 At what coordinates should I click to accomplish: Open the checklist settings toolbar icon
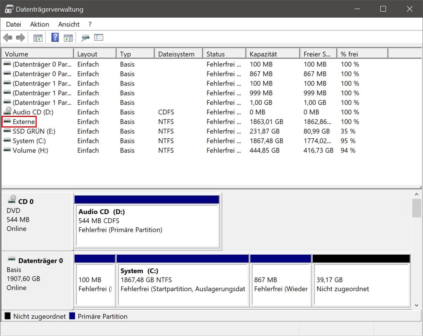click(99, 37)
